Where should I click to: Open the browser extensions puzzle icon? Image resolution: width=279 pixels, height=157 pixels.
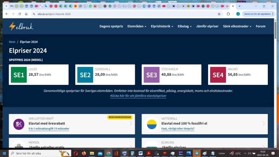(228, 14)
